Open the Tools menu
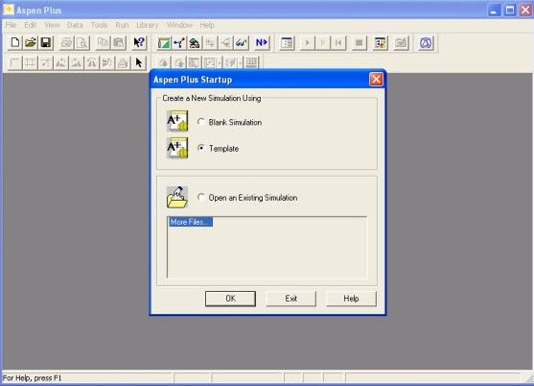The height and width of the screenshot is (386, 534). coord(99,25)
